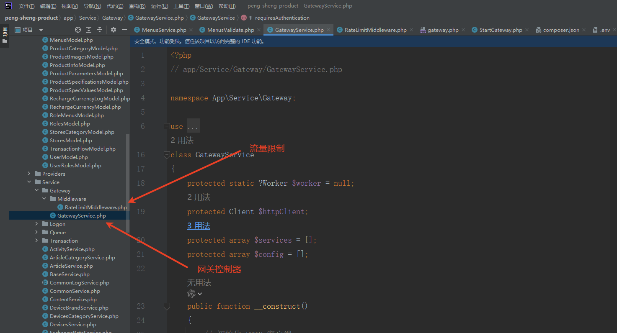The width and height of the screenshot is (617, 333).
Task: Switch to the StartGateway.php tab
Action: click(x=501, y=30)
